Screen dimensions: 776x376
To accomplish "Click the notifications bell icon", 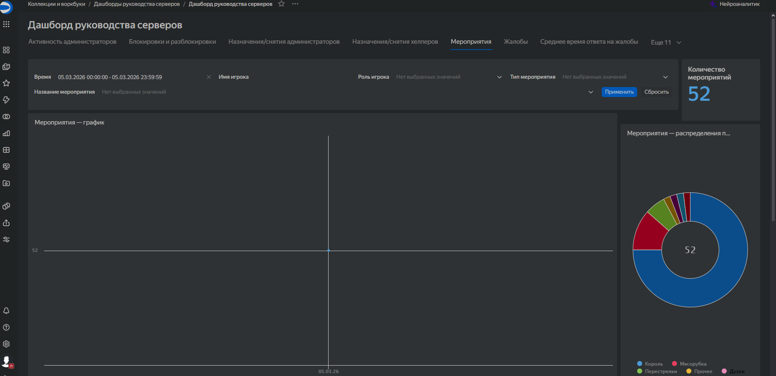I will pos(6,311).
